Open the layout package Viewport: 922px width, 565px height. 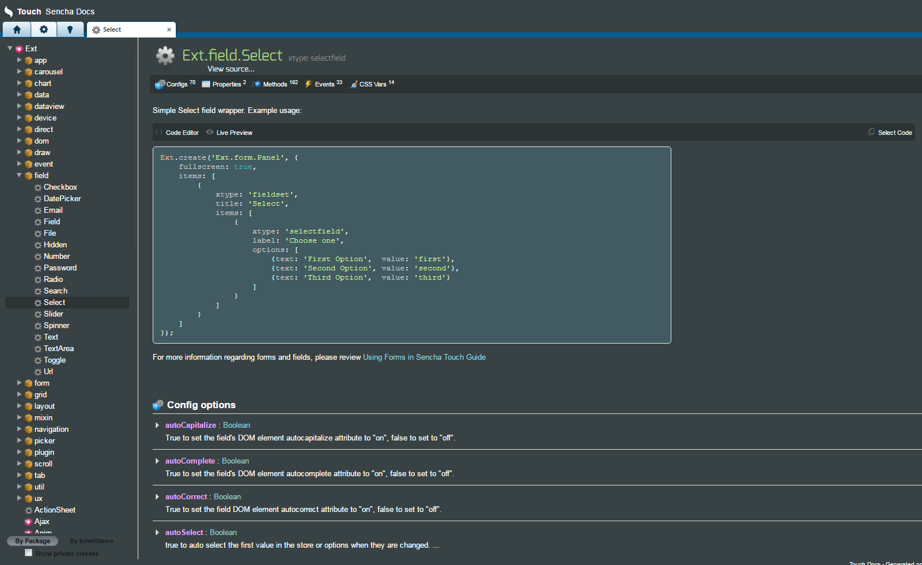pyautogui.click(x=44, y=406)
